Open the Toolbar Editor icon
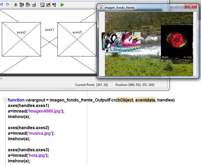The image size is (201, 165). pyautogui.click(x=34, y=5)
